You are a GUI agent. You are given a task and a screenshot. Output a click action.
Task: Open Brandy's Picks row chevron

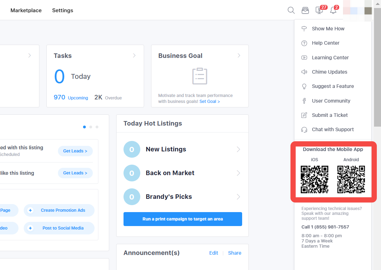[238, 197]
